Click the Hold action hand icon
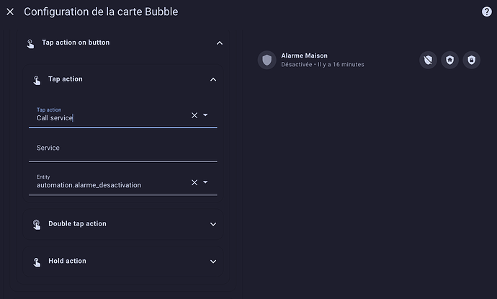The image size is (497, 299). point(37,262)
